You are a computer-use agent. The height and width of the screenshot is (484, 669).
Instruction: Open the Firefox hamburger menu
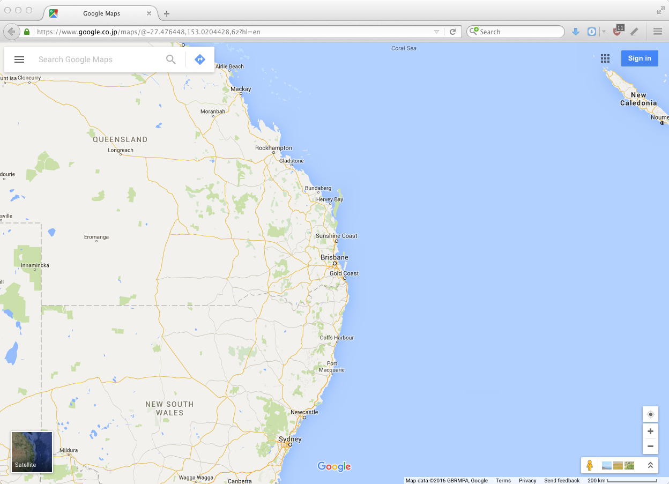(658, 32)
